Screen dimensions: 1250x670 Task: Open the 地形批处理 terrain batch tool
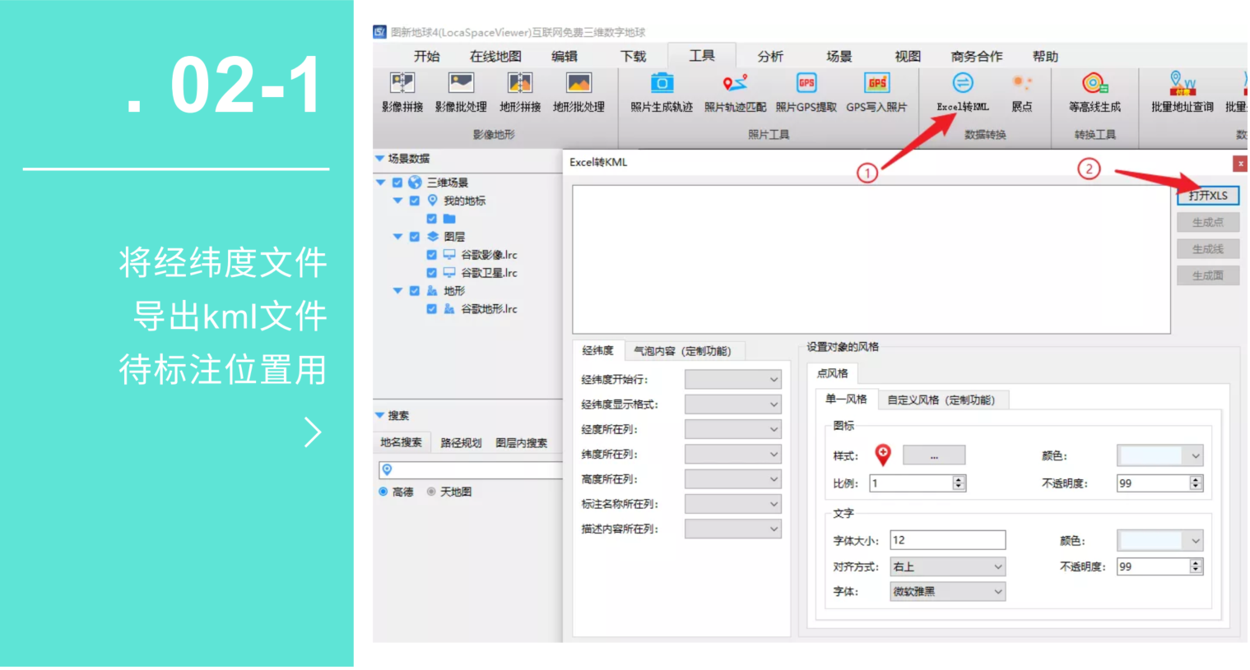point(579,92)
